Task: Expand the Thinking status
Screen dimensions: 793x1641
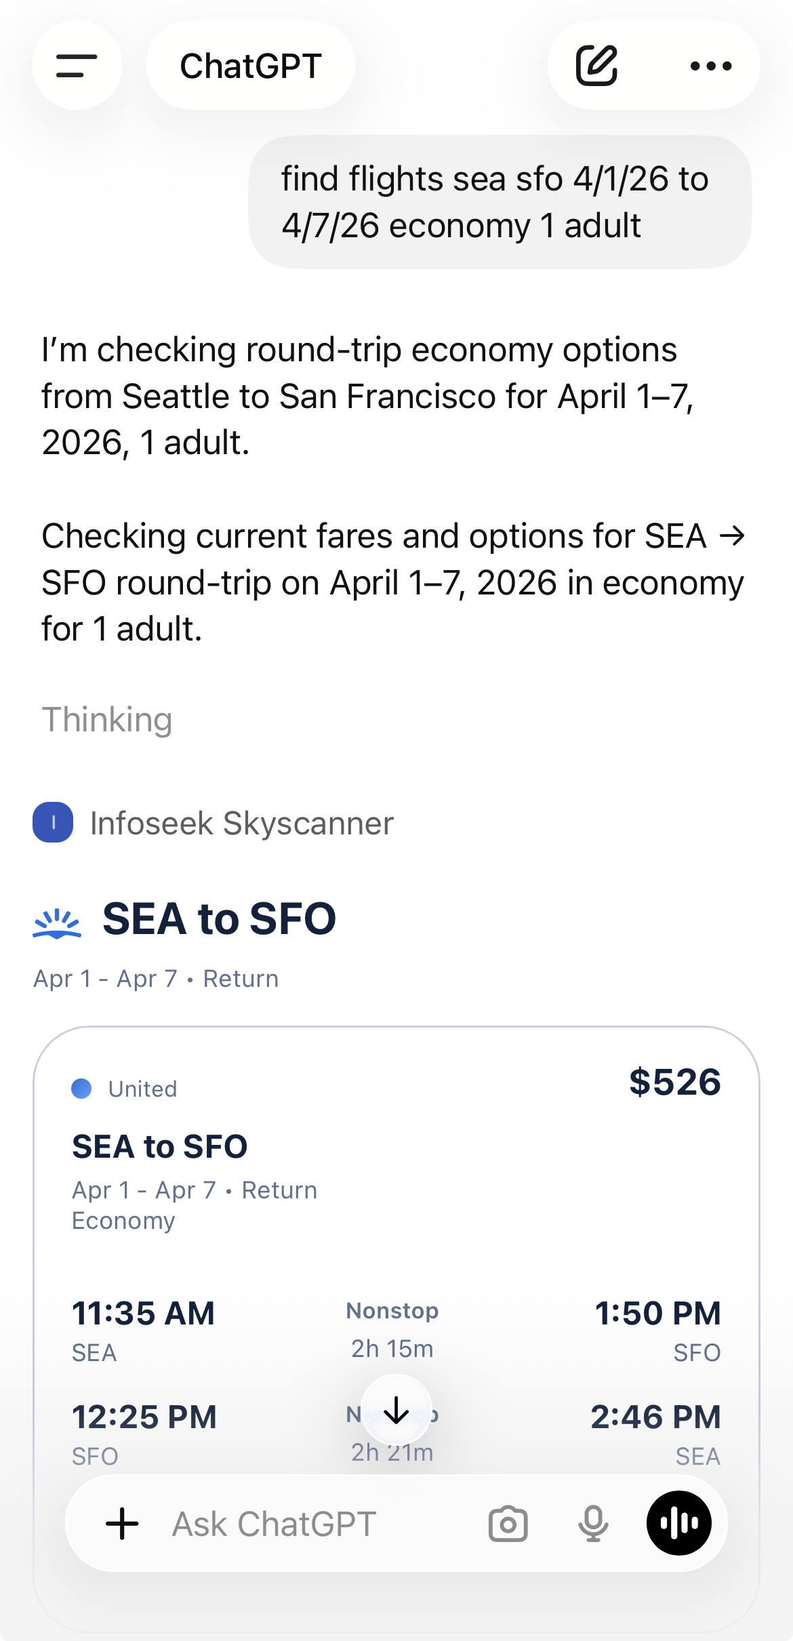Action: pos(107,719)
